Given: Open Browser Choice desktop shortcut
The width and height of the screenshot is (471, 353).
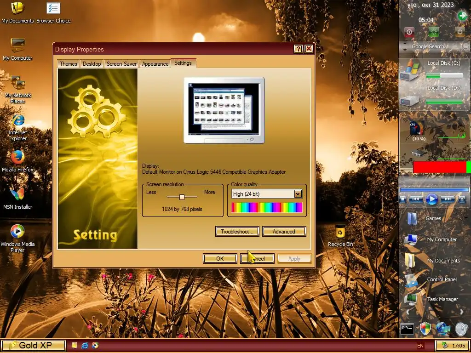Looking at the screenshot, I should pos(53,12).
